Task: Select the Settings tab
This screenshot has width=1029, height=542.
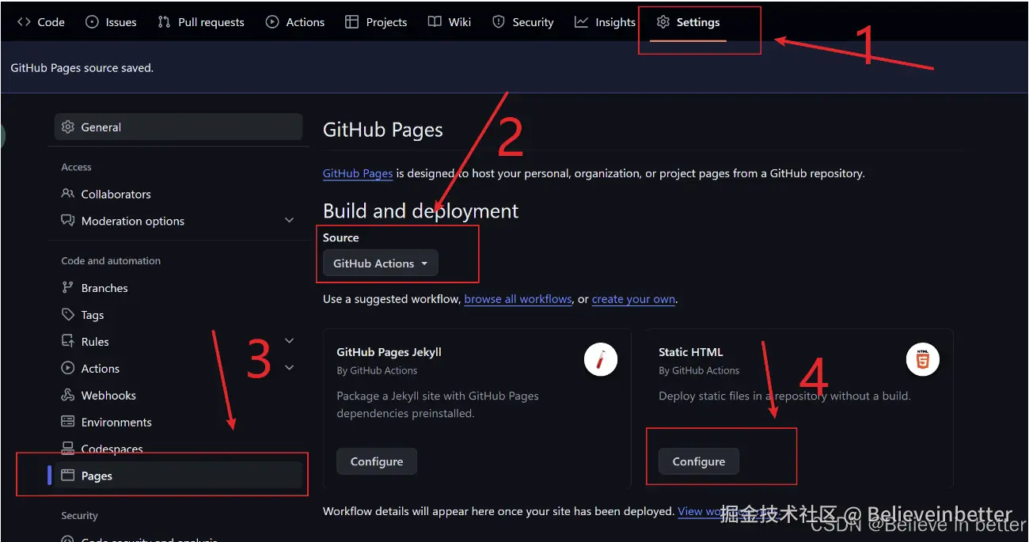Action: 688,22
